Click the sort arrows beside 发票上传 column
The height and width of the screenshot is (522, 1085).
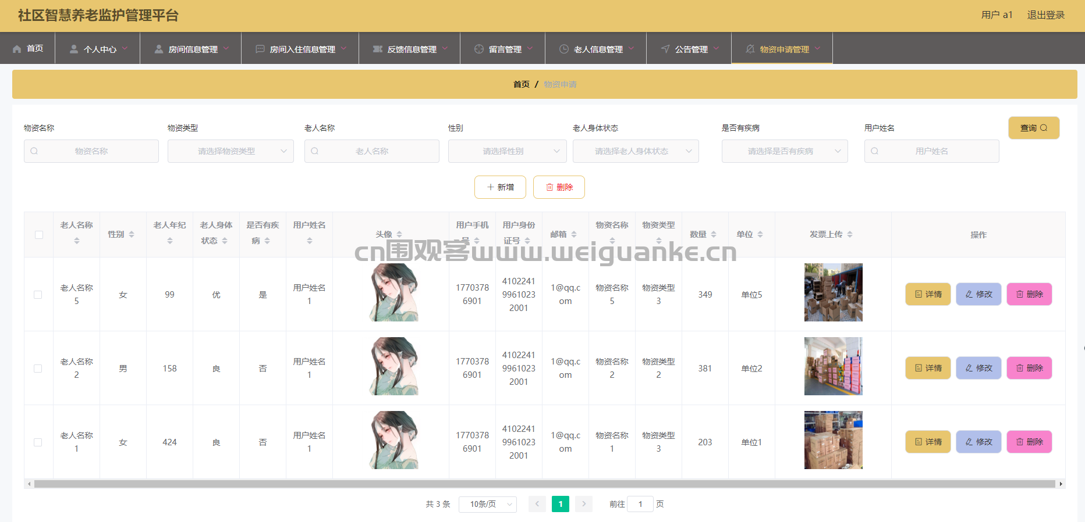(x=850, y=234)
